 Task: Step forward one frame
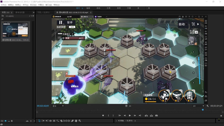(x=135, y=115)
